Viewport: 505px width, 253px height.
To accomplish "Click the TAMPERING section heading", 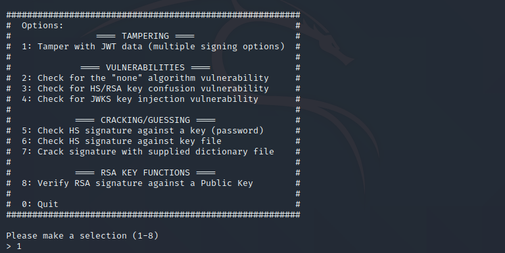I will [145, 36].
